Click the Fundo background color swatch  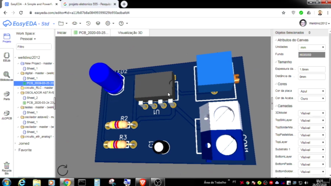tap(311, 55)
